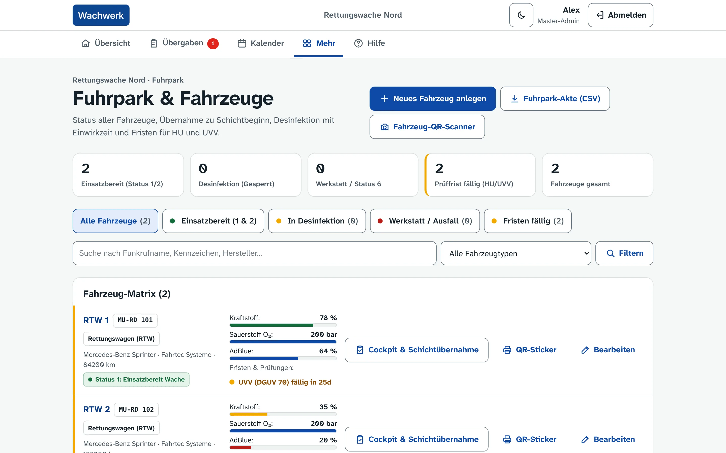Open Cockpit & Schichtübernahme for RTW 2
Image resolution: width=726 pixels, height=453 pixels.
[416, 439]
